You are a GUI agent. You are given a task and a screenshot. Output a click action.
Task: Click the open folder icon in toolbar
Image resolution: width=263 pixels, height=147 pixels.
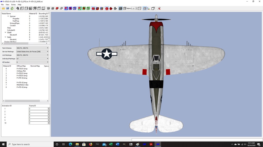coord(3,8)
